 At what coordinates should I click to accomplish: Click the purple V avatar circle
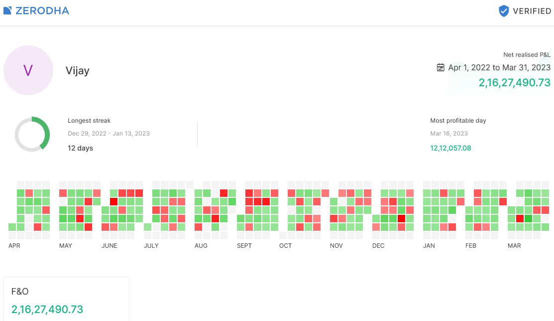click(x=28, y=70)
